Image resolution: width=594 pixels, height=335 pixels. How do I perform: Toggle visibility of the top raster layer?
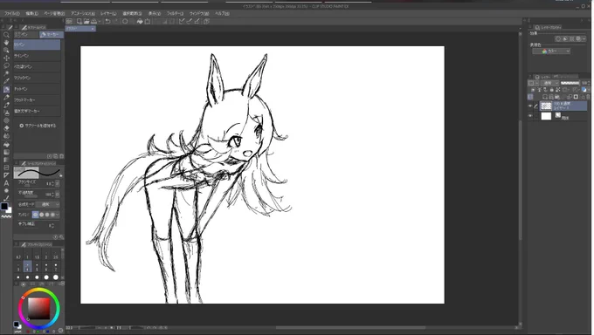[x=530, y=106]
